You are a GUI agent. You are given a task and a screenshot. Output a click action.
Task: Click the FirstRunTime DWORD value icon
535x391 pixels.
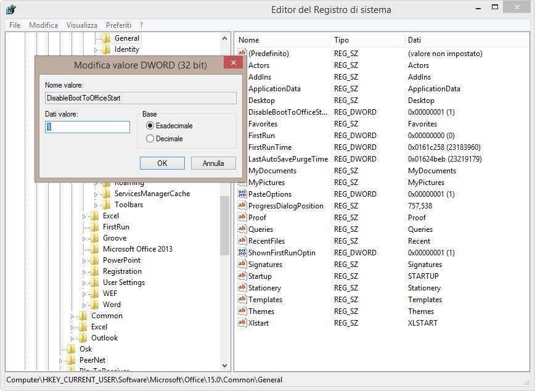pyautogui.click(x=242, y=147)
